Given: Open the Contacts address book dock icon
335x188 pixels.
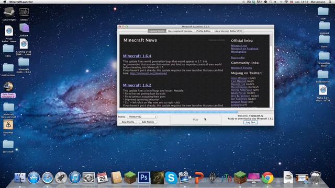Looking at the screenshot, I should (116, 178).
